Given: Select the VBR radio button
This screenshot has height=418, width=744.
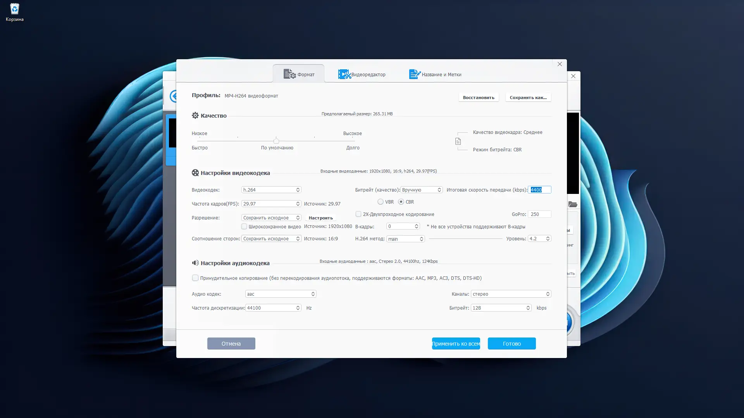Looking at the screenshot, I should point(381,202).
